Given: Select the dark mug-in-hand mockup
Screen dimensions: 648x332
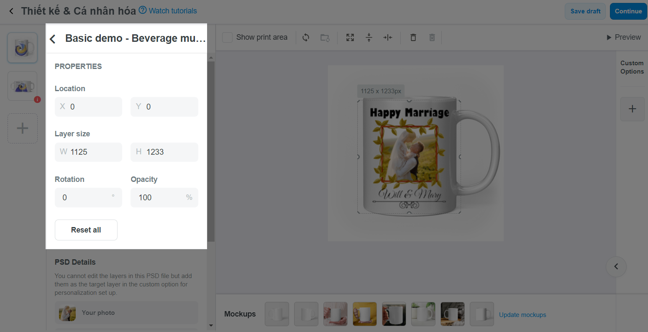Looking at the screenshot, I should (x=394, y=314).
